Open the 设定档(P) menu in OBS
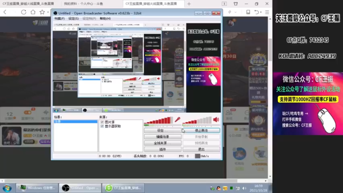 [x=89, y=18]
